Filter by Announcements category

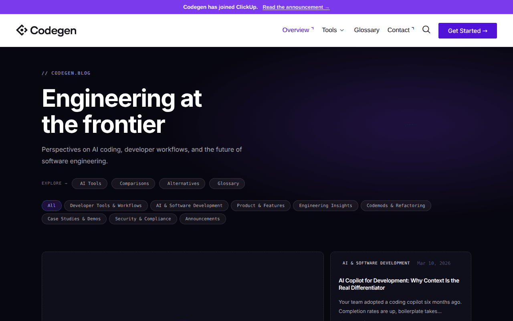tap(203, 219)
